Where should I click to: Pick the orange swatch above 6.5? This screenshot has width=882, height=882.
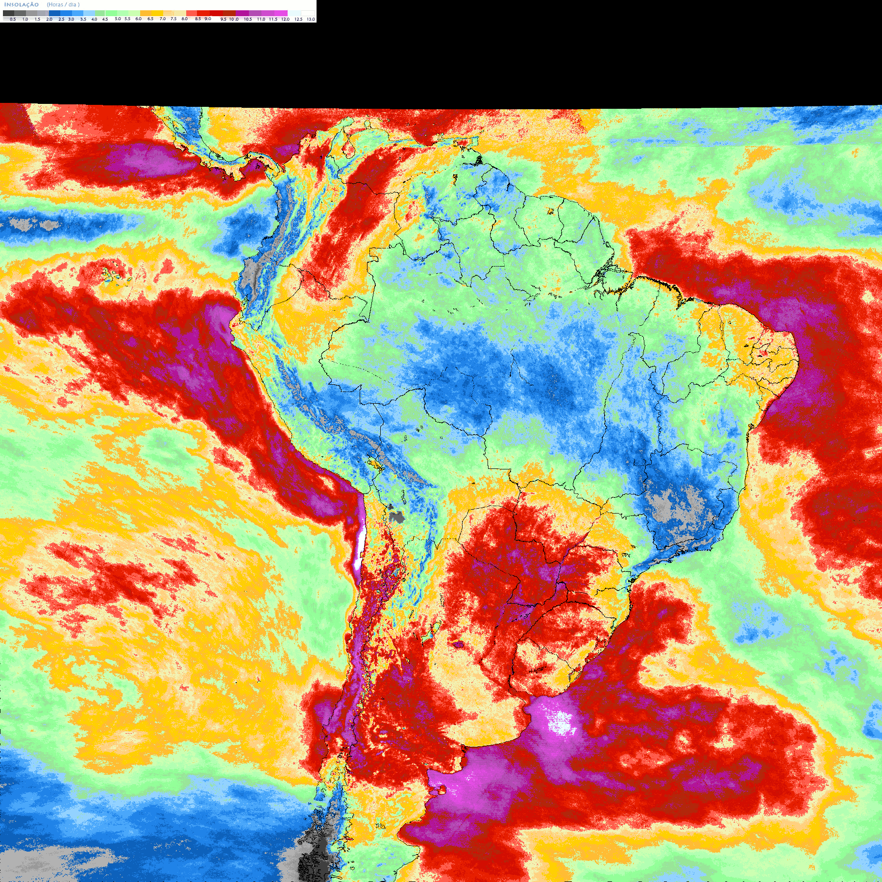point(146,13)
